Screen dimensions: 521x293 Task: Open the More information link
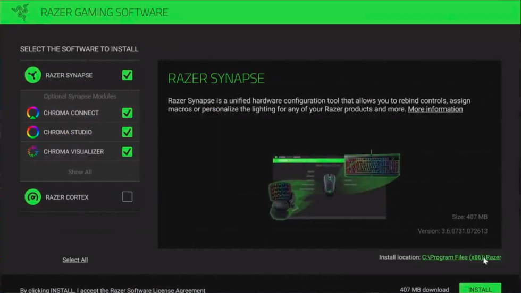tap(435, 109)
